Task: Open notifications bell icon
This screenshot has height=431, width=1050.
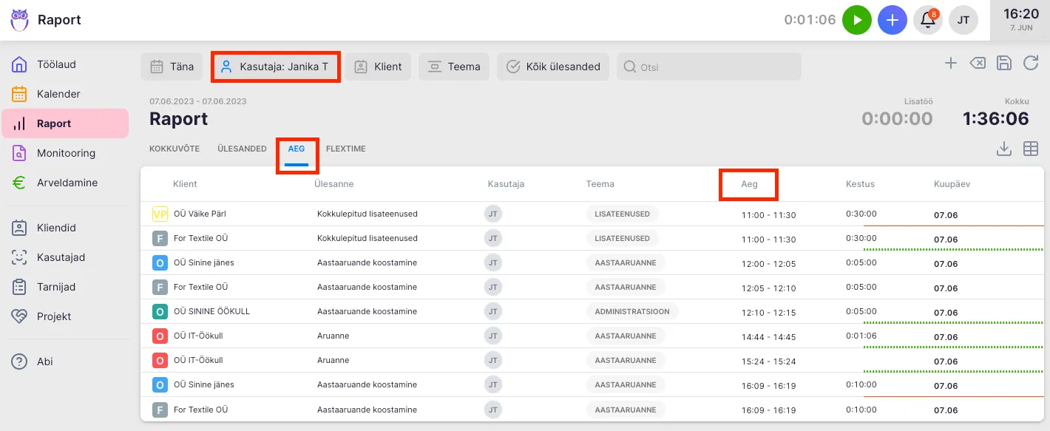Action: 928,20
